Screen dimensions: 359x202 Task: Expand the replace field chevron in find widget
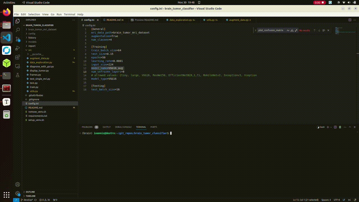(x=256, y=30)
